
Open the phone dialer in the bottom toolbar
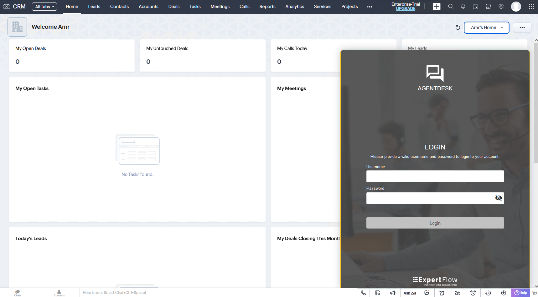[363, 293]
